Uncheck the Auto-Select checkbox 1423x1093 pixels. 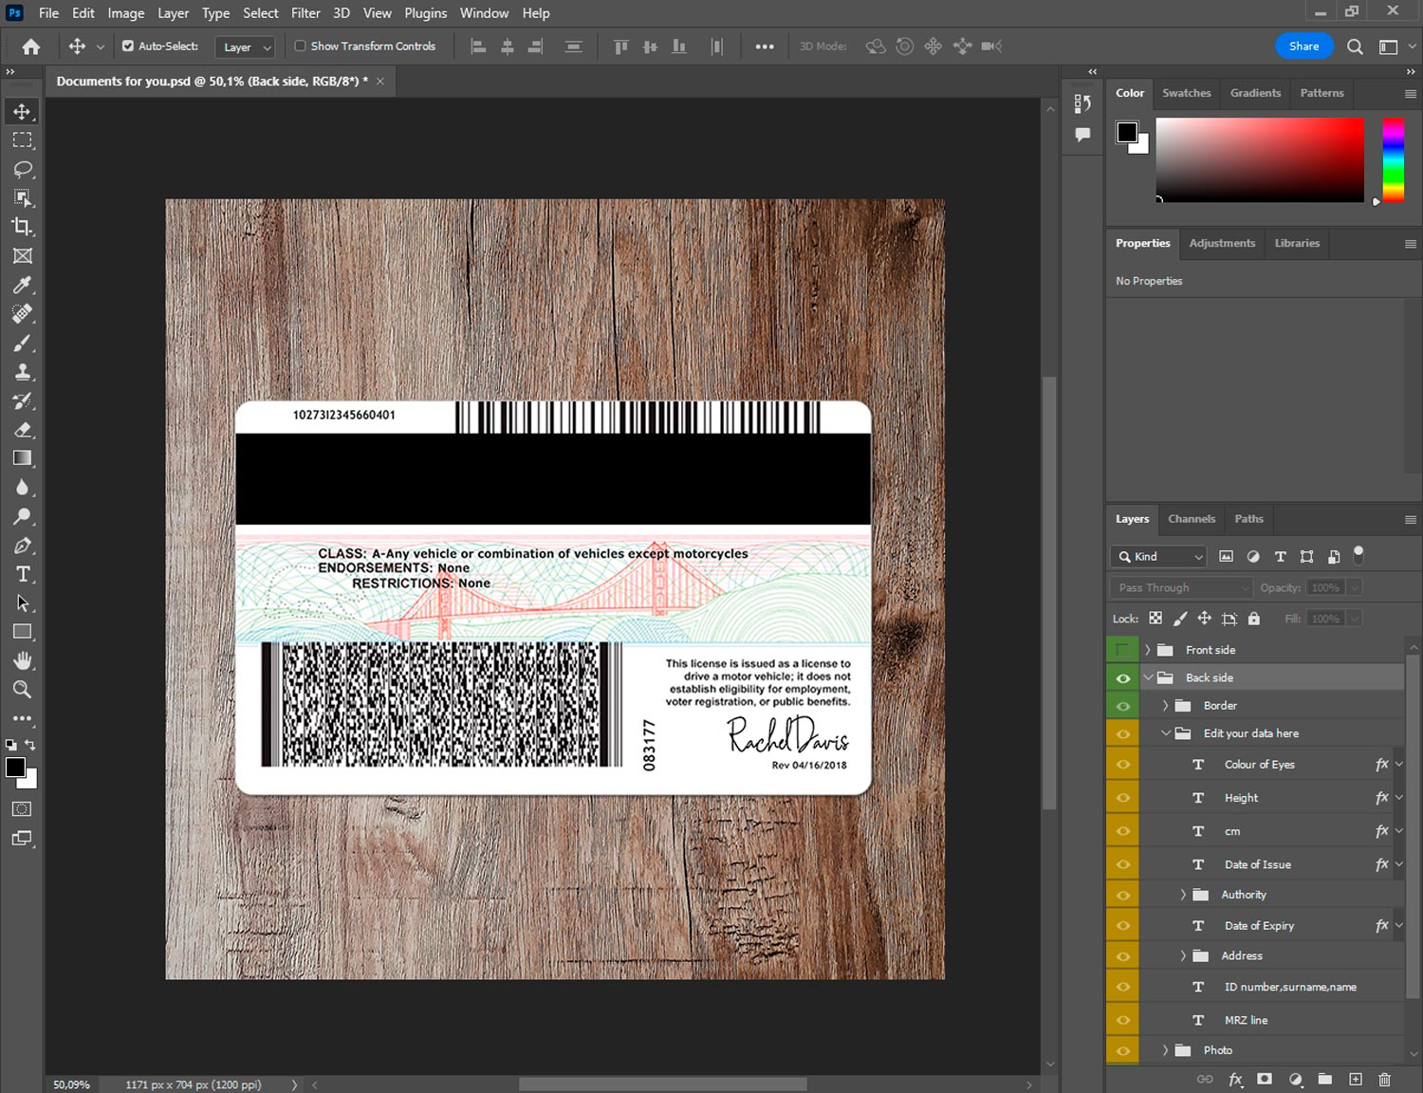coord(128,46)
